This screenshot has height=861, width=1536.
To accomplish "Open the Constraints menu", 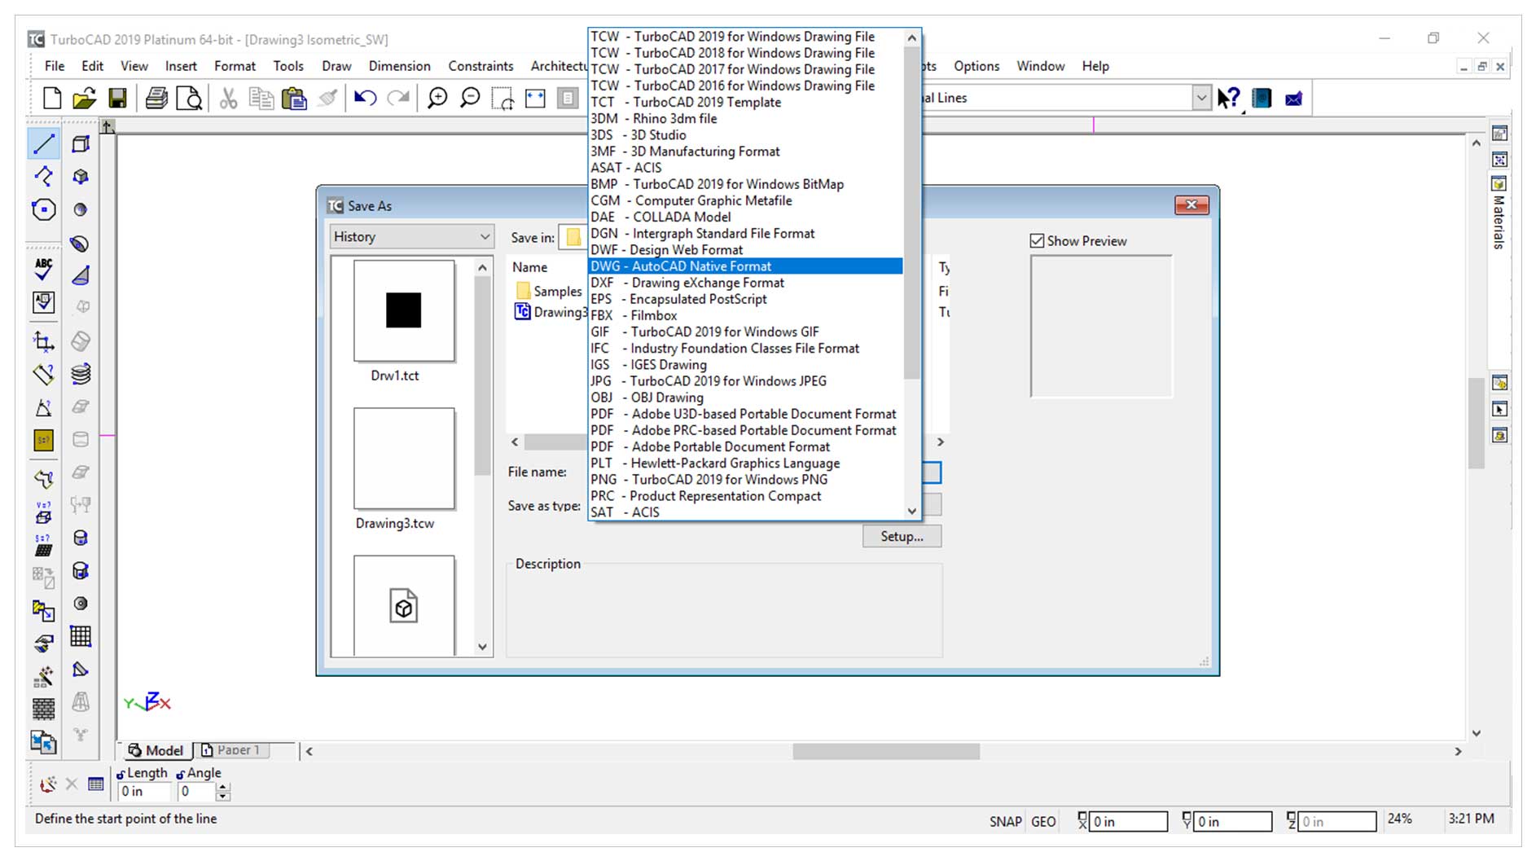I will click(x=481, y=66).
